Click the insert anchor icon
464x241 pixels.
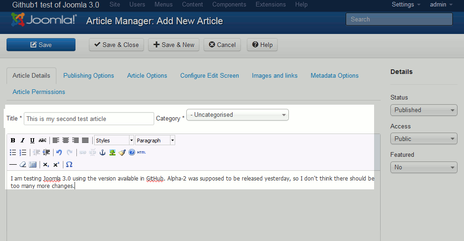pyautogui.click(x=102, y=153)
